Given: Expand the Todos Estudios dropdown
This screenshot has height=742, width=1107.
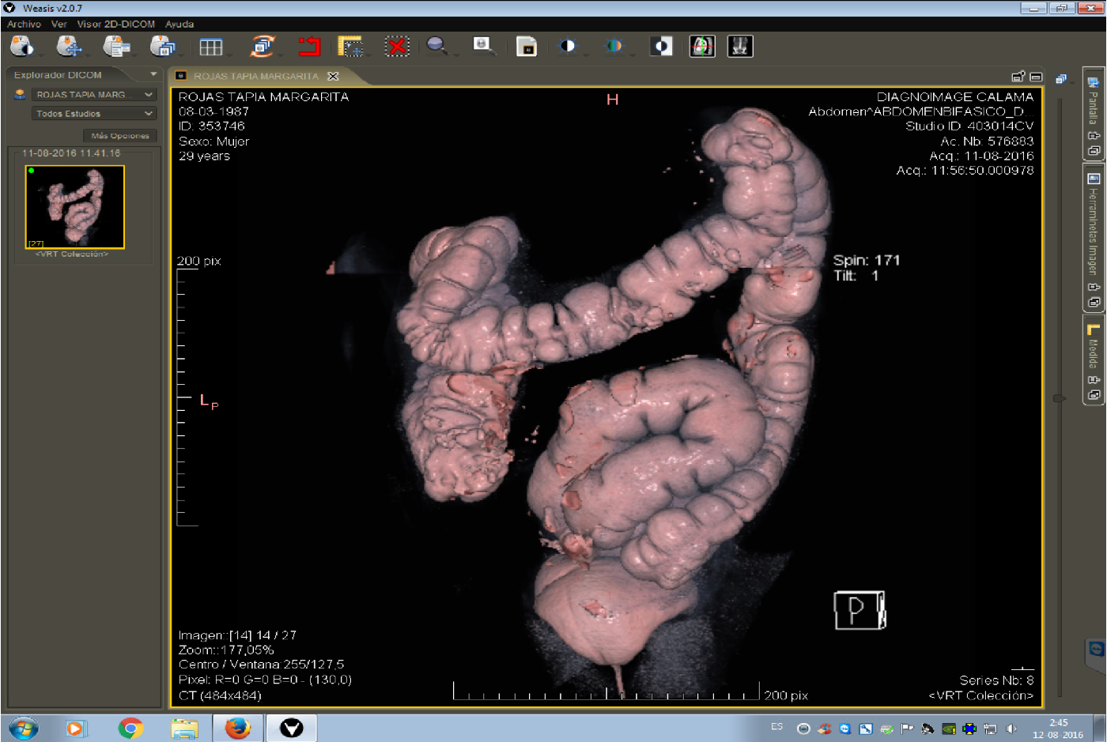Looking at the screenshot, I should tap(93, 114).
